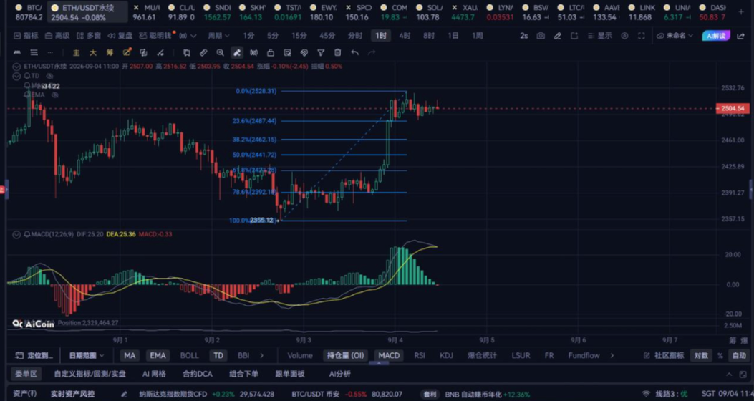Viewport: 754px width, 401px height.
Task: Open the 周期 period dropdown
Action: coord(219,36)
